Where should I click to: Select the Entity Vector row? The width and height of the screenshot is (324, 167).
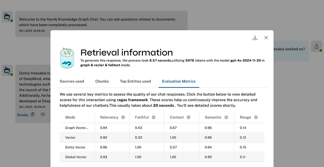point(162,147)
